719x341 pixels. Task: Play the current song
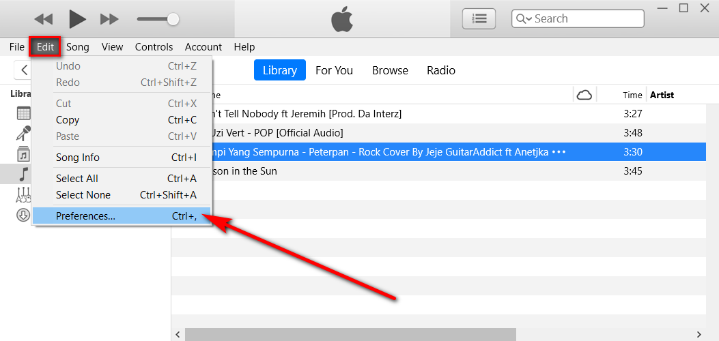tap(77, 19)
